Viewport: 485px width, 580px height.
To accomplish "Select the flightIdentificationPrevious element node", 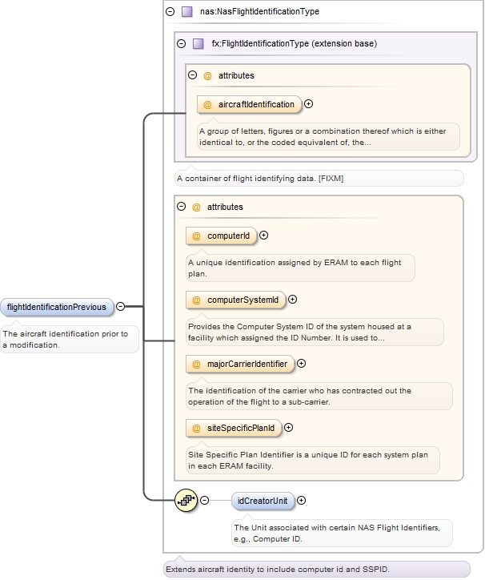I will coord(57,307).
